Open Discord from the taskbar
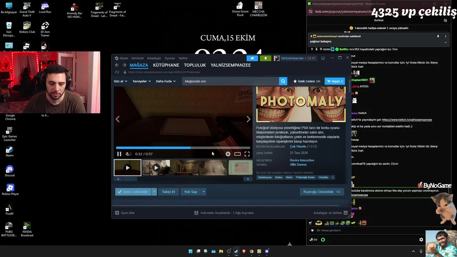This screenshot has height=257, width=457. tap(267, 251)
